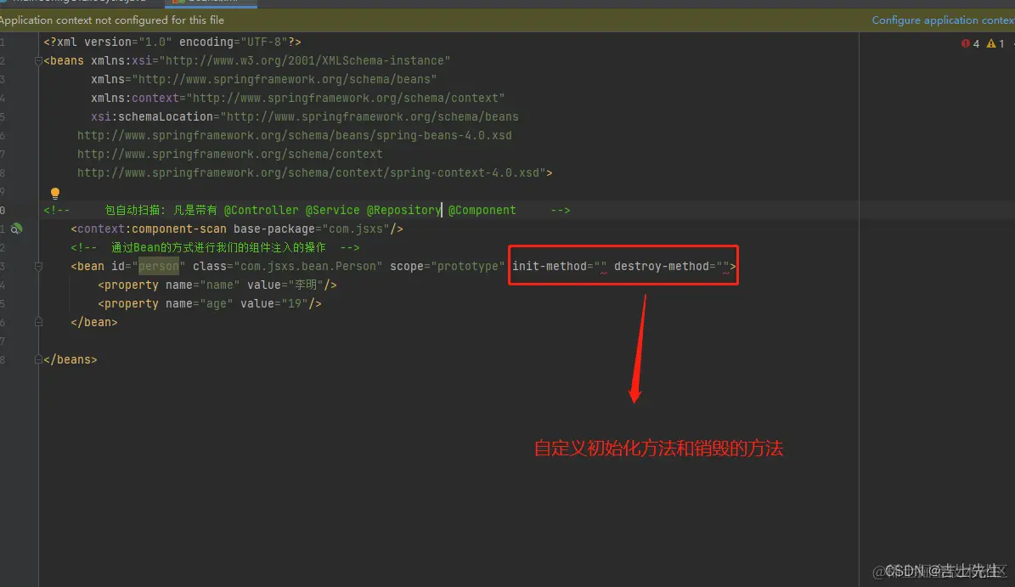
Task: Click fold marker at closing </beans> tag
Action: click(x=38, y=359)
